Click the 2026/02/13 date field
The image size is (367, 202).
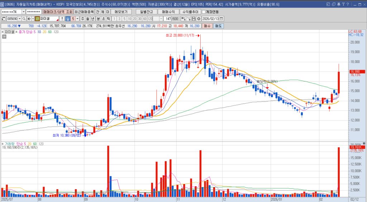[210, 19]
